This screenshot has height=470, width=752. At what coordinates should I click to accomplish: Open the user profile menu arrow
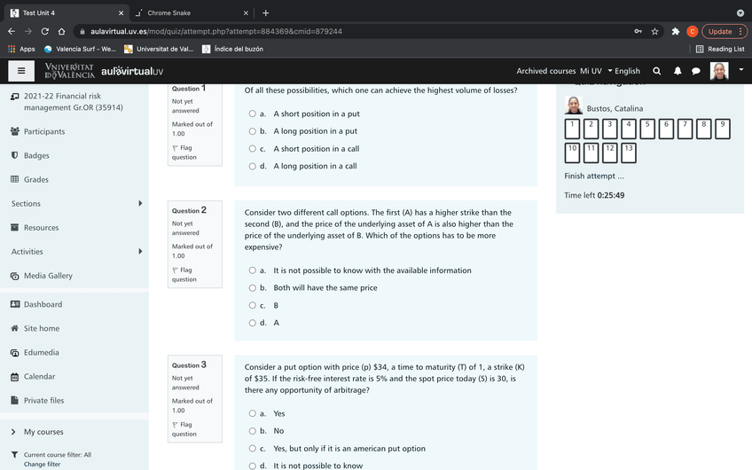(x=739, y=71)
